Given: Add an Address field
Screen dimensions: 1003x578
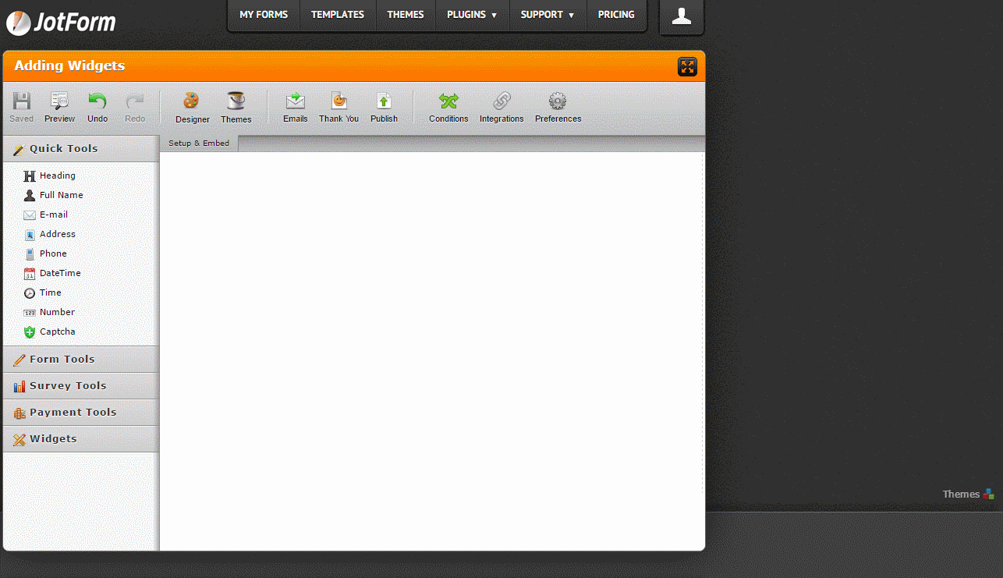Looking at the screenshot, I should 50,234.
